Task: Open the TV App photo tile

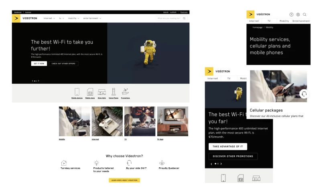Action: coord(173,121)
